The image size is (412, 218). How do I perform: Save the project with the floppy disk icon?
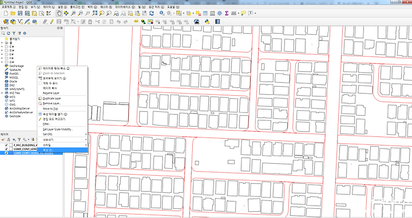[x=20, y=13]
